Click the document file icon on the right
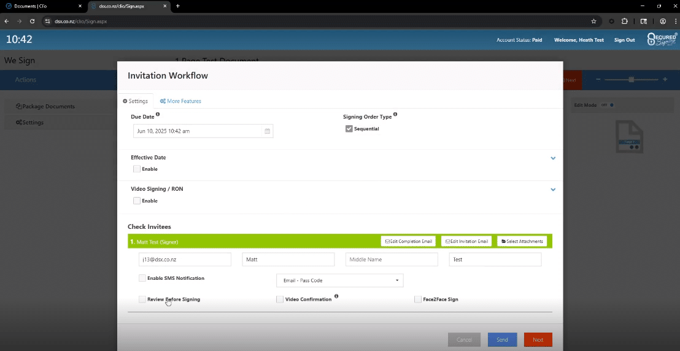This screenshot has height=351, width=680. [630, 137]
